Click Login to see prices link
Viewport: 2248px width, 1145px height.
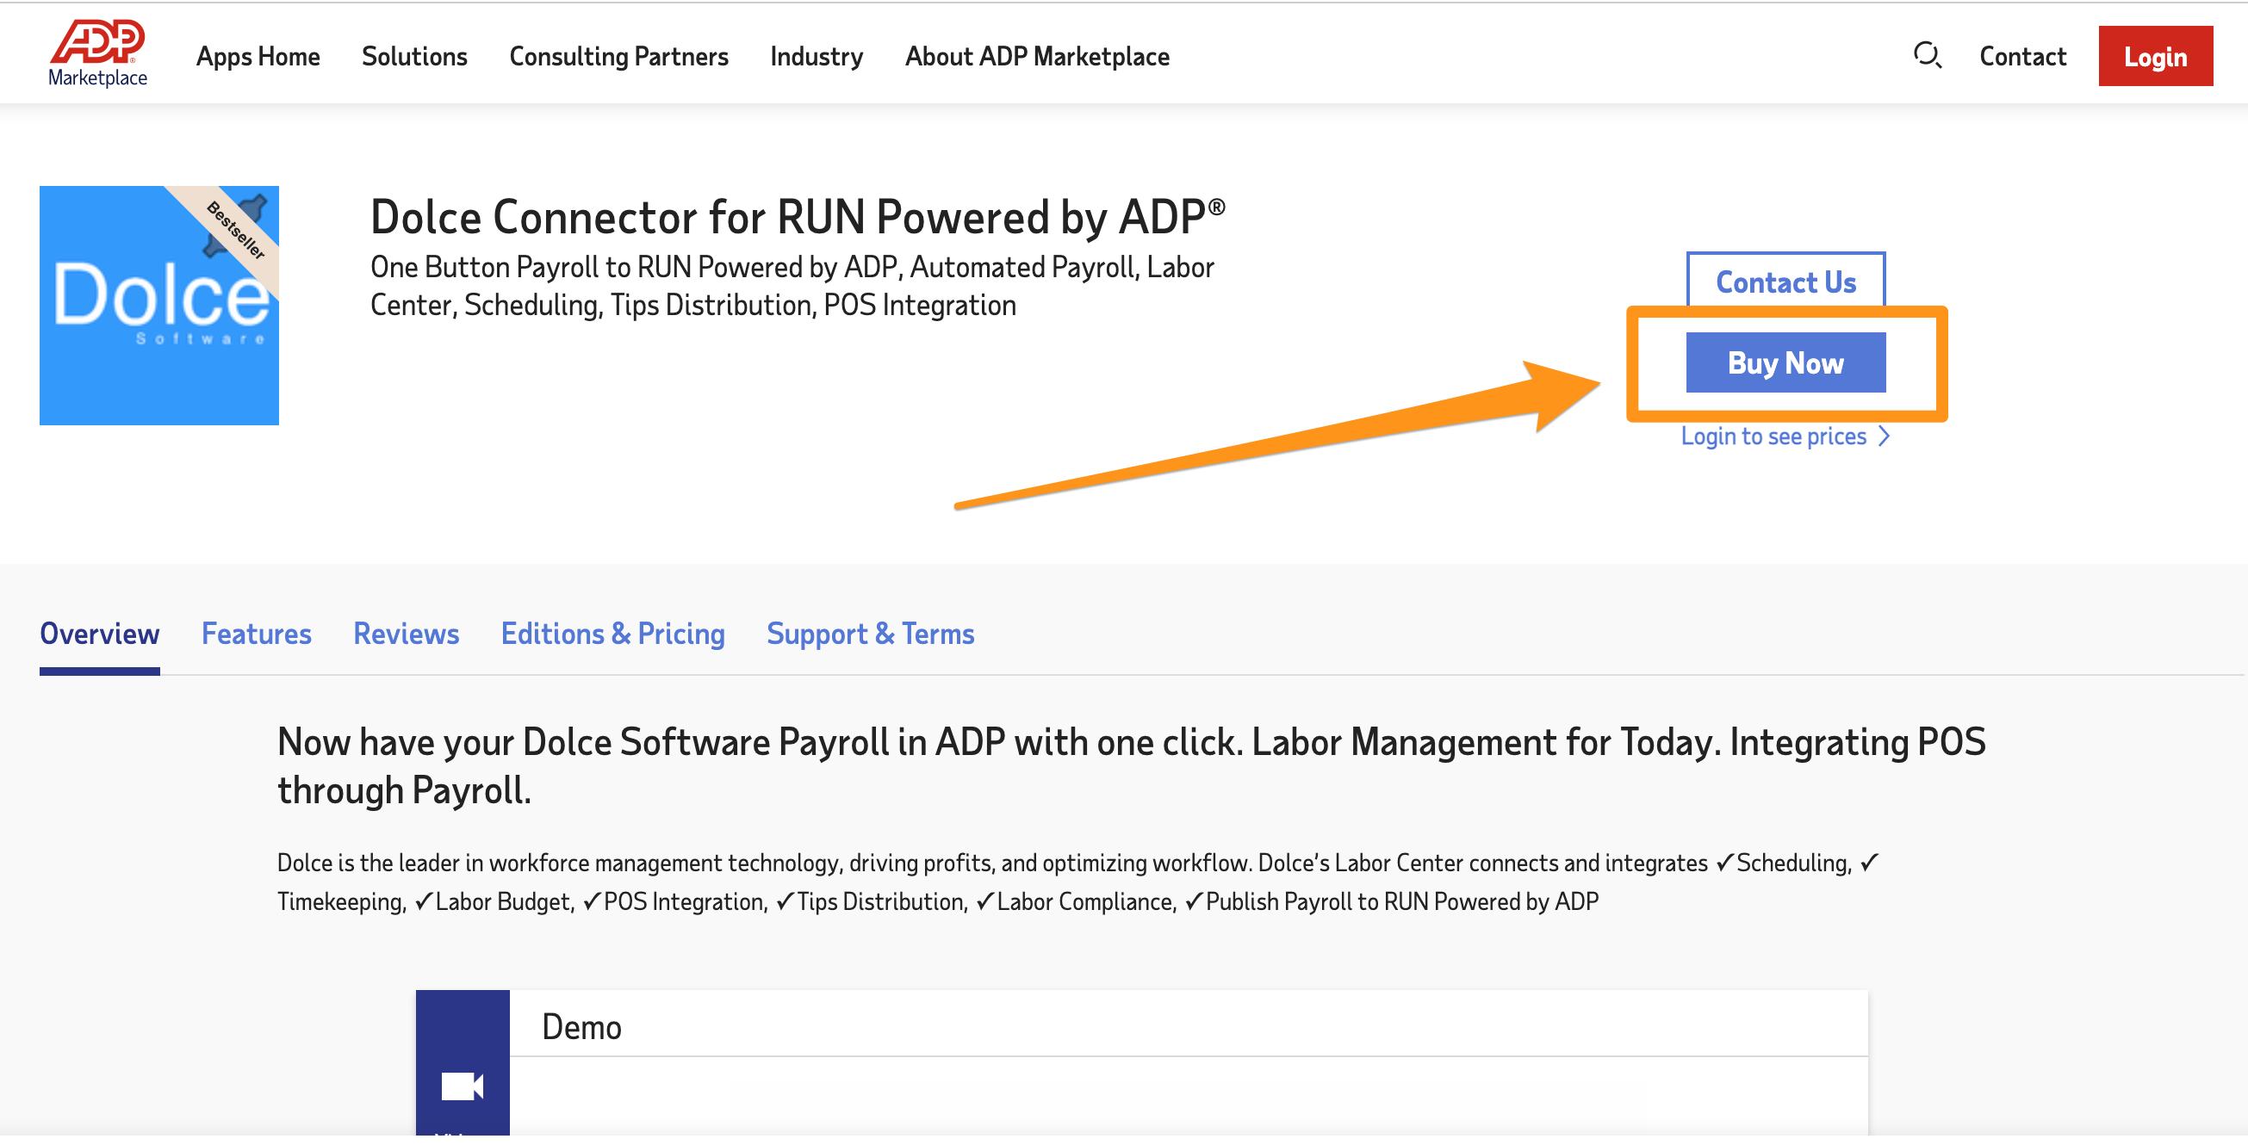[1773, 436]
